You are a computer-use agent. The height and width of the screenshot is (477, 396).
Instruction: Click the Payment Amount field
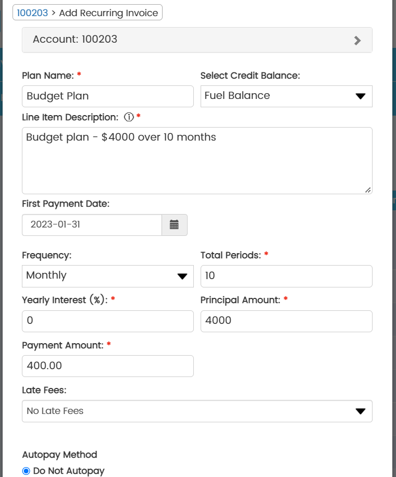click(x=107, y=366)
